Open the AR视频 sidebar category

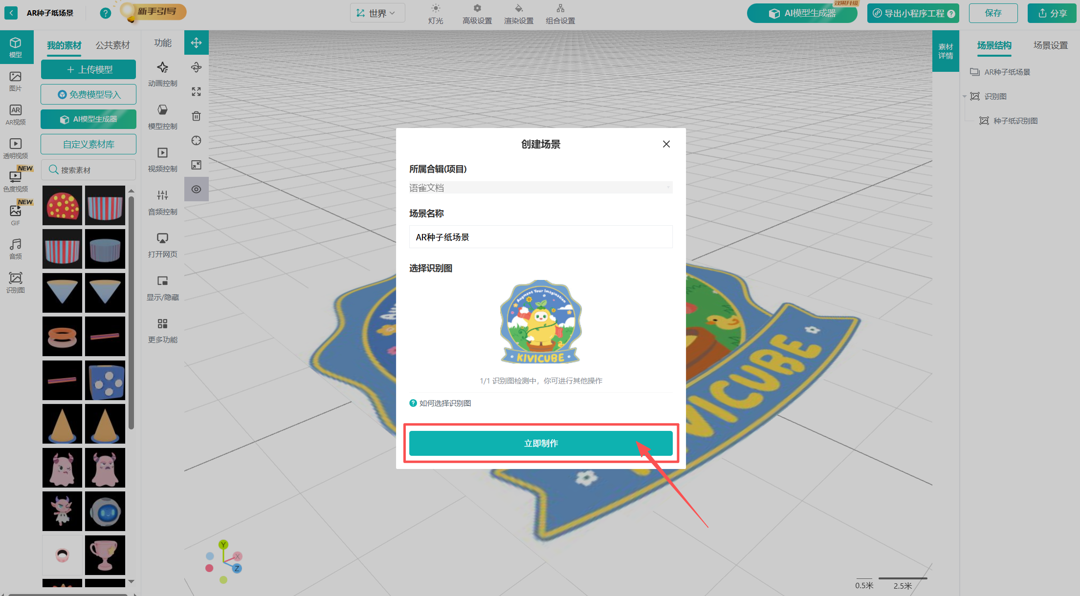tap(16, 114)
